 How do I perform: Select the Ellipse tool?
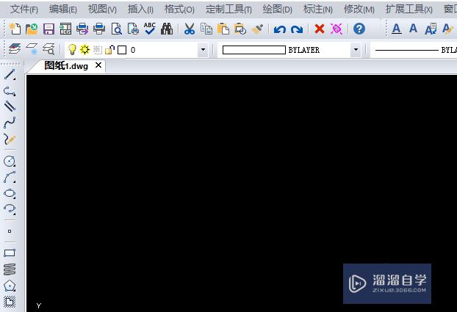pyautogui.click(x=10, y=193)
